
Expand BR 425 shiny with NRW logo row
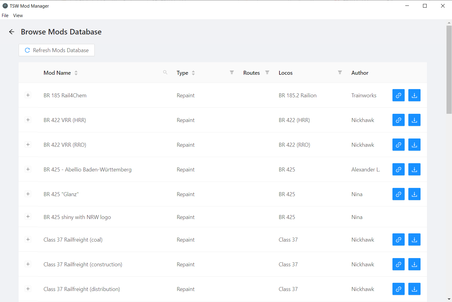28,217
